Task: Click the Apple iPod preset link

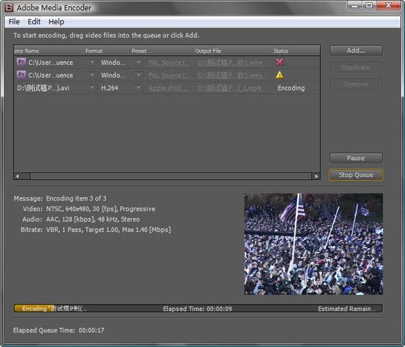Action: coord(169,88)
